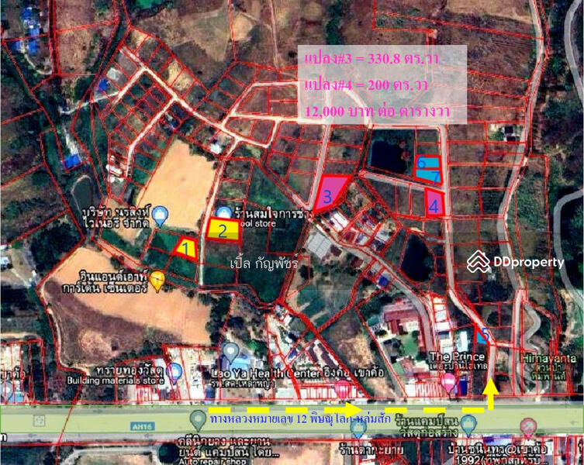
Task: Click the อิงคีรี เขาค้อ place label
Action: [352, 373]
